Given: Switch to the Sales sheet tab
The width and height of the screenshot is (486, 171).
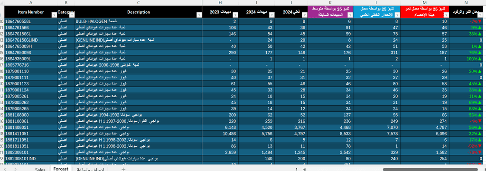Looking at the screenshot, I should (40, 169).
